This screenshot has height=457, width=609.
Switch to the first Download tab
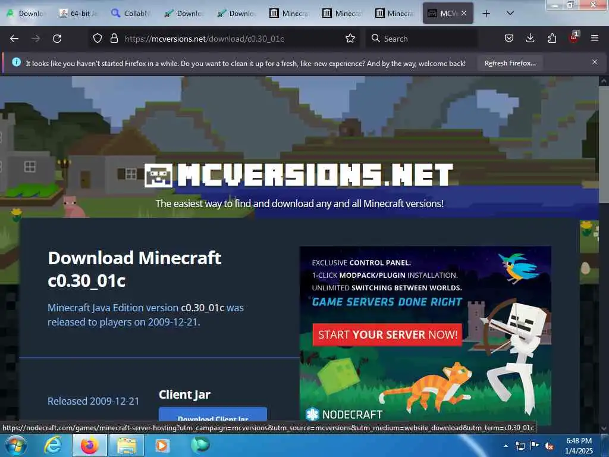(x=26, y=14)
